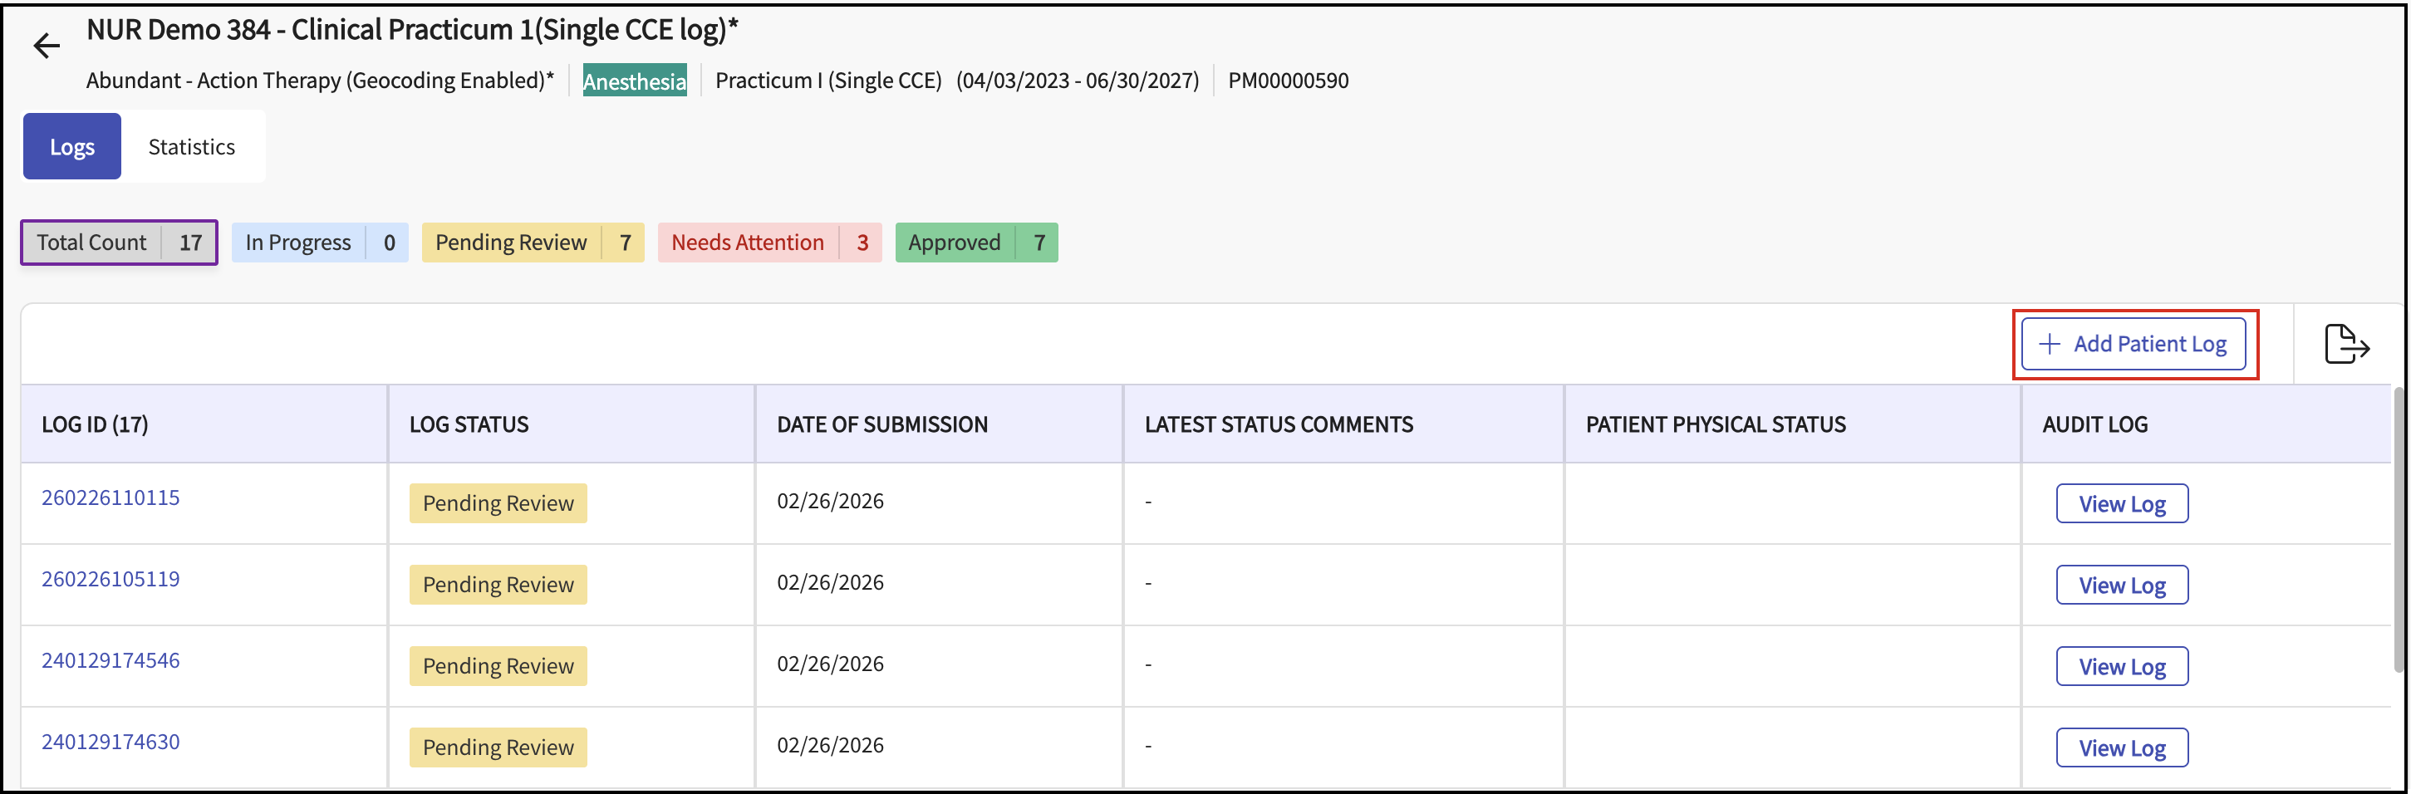Open log 260226110115
Image resolution: width=2411 pixels, height=794 pixels.
(110, 497)
